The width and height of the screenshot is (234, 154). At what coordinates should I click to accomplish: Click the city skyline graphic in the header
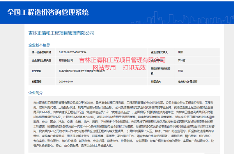[x=183, y=18]
